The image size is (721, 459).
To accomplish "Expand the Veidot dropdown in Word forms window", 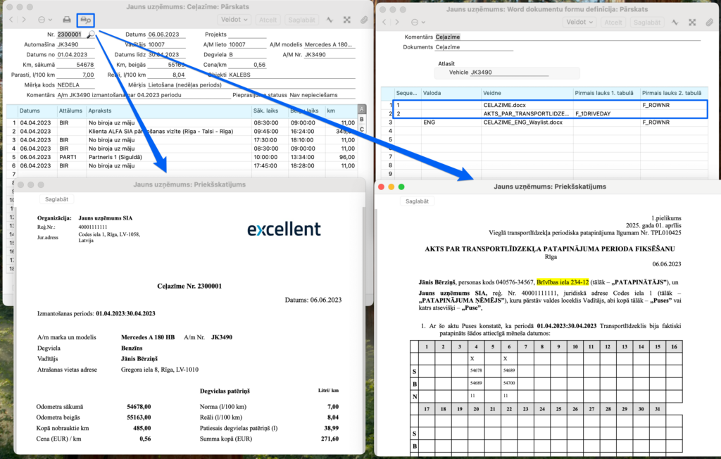I will [x=580, y=22].
